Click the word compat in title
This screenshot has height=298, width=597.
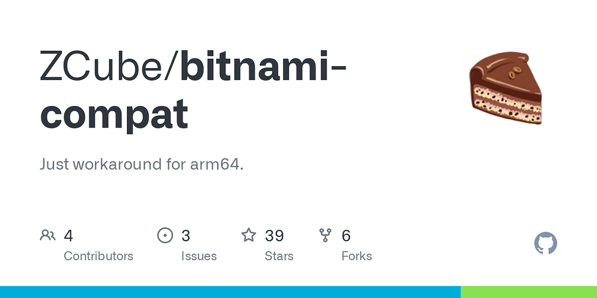pyautogui.click(x=114, y=114)
